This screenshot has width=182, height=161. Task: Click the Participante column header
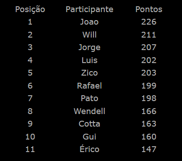pos(89,9)
